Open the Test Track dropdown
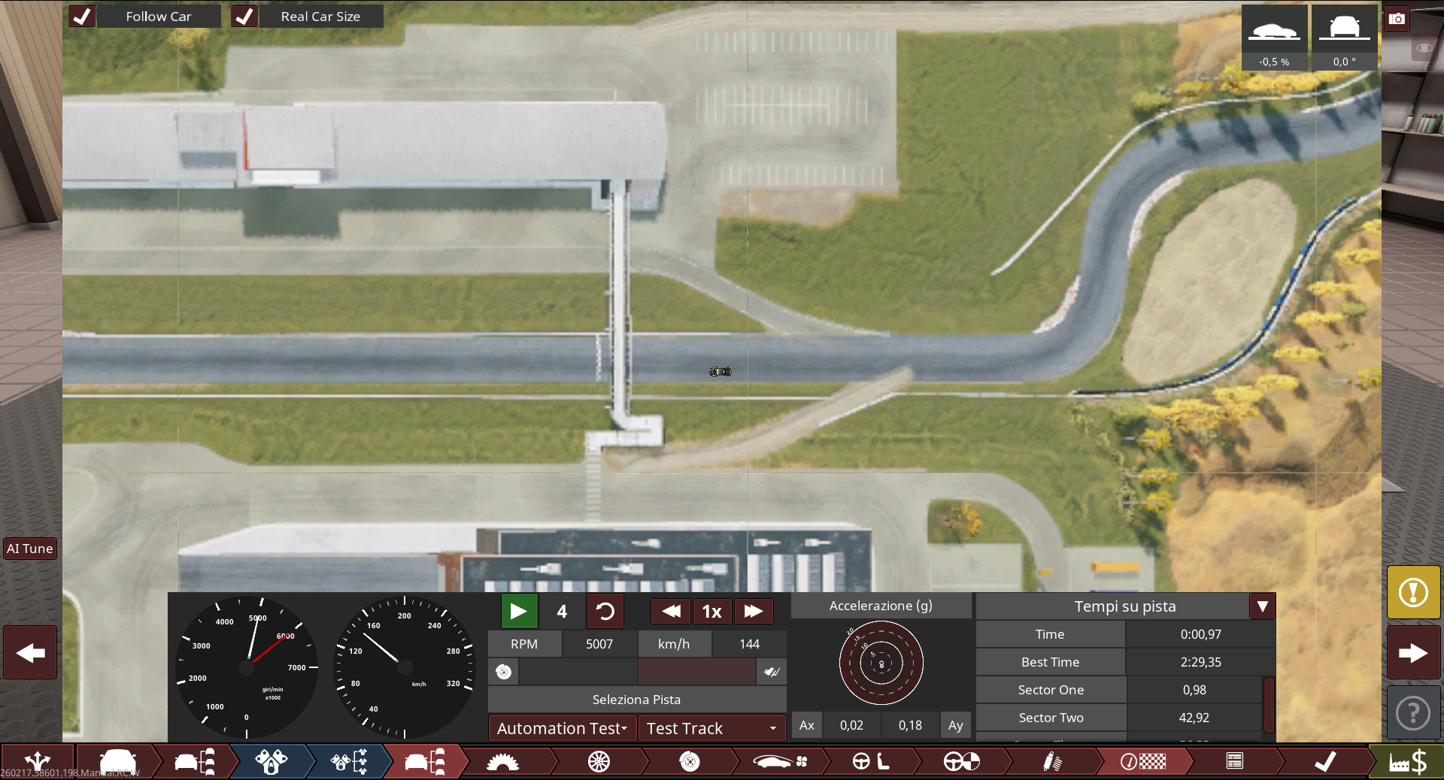Viewport: 1444px width, 780px height. (x=711, y=728)
